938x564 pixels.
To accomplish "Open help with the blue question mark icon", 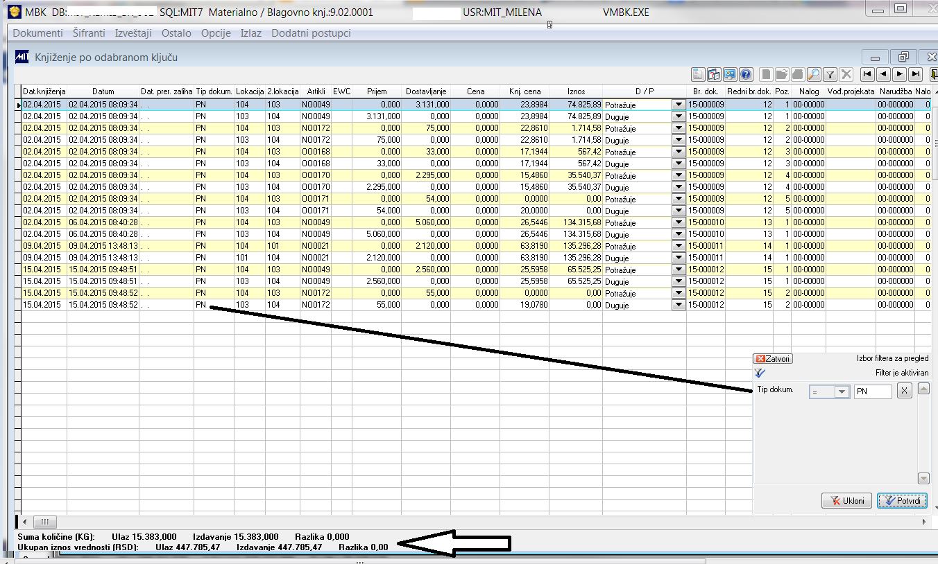I will (746, 74).
